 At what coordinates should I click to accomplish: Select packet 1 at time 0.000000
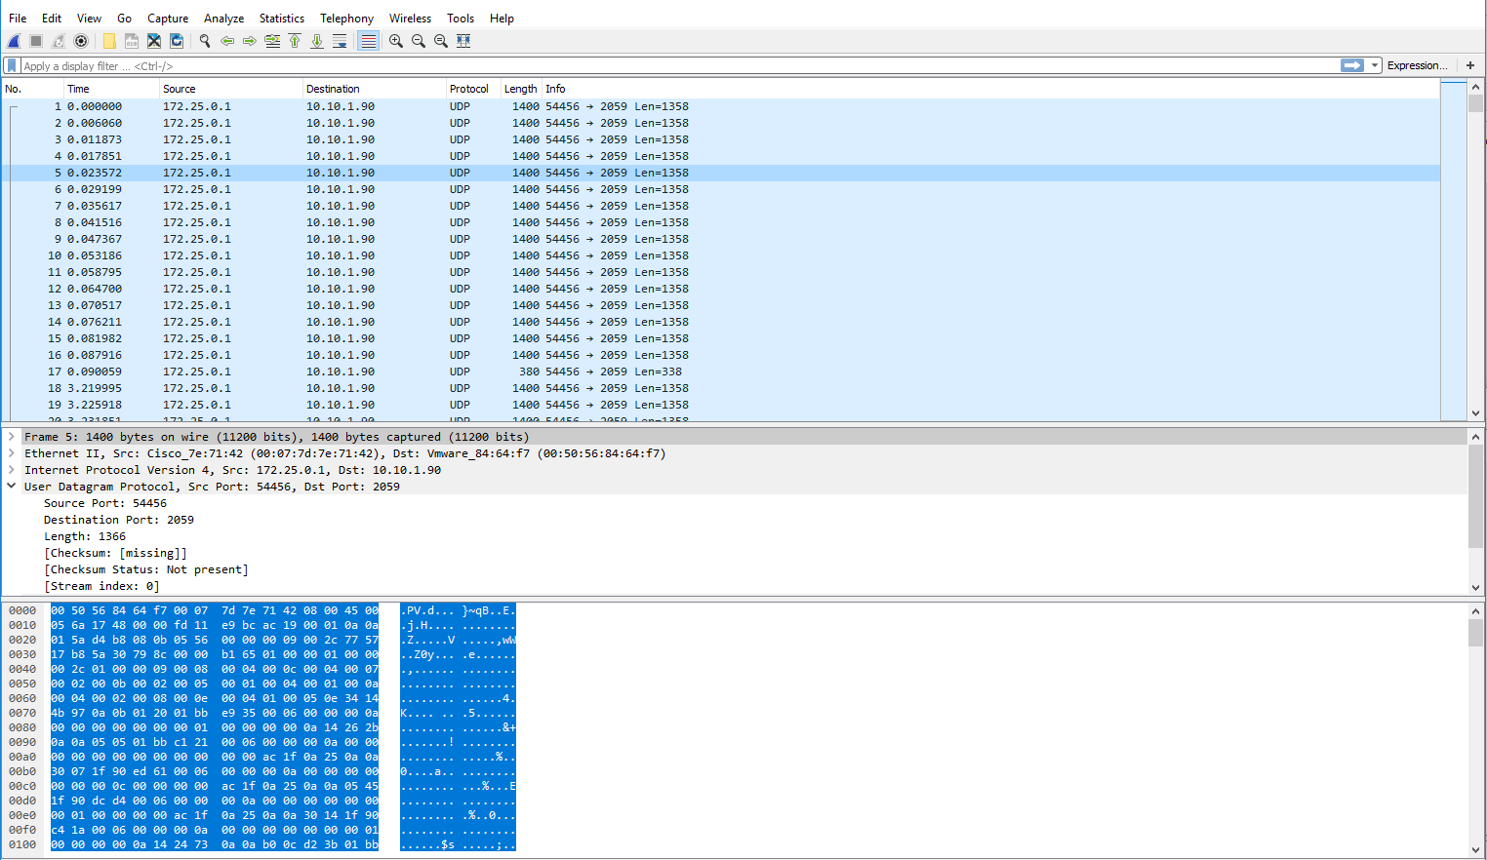tap(720, 106)
